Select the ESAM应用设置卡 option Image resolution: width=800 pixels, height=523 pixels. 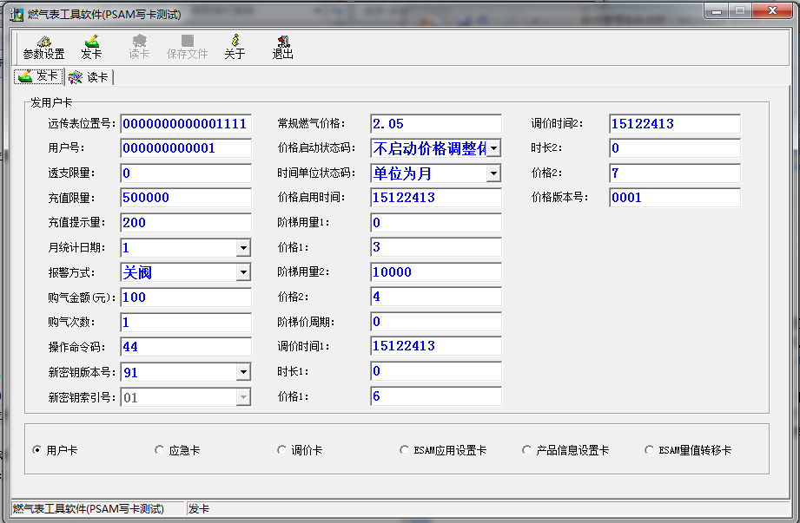tap(404, 449)
